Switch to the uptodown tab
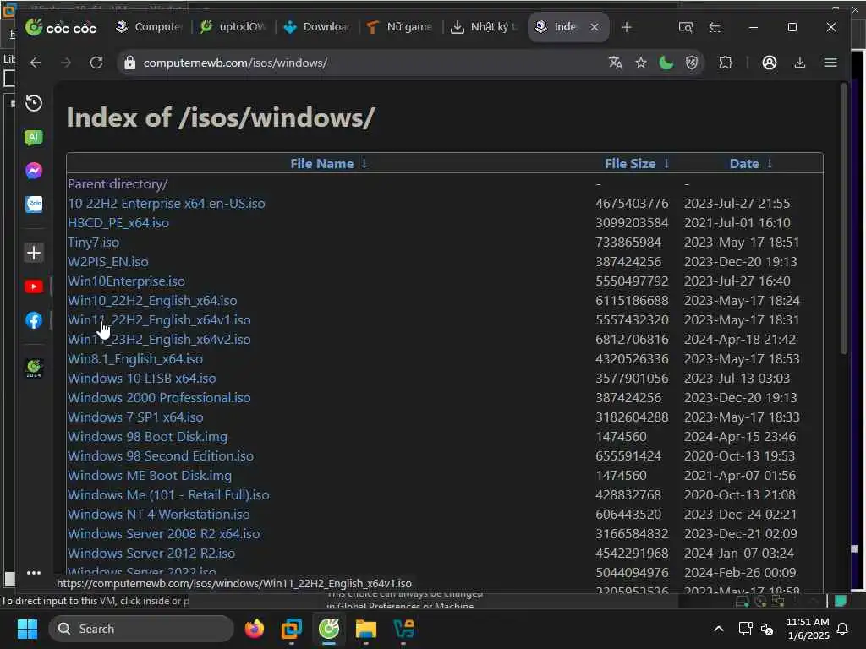866x649 pixels. 233,26
